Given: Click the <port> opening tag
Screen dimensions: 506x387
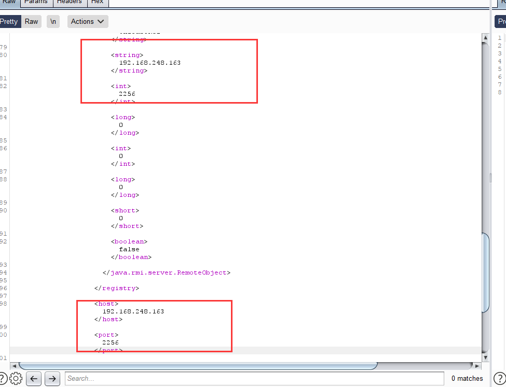Looking at the screenshot, I should 106,335.
